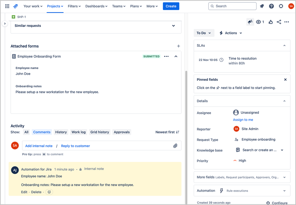
Task: Click the thumbs up vote icon
Action: tap(271, 22)
